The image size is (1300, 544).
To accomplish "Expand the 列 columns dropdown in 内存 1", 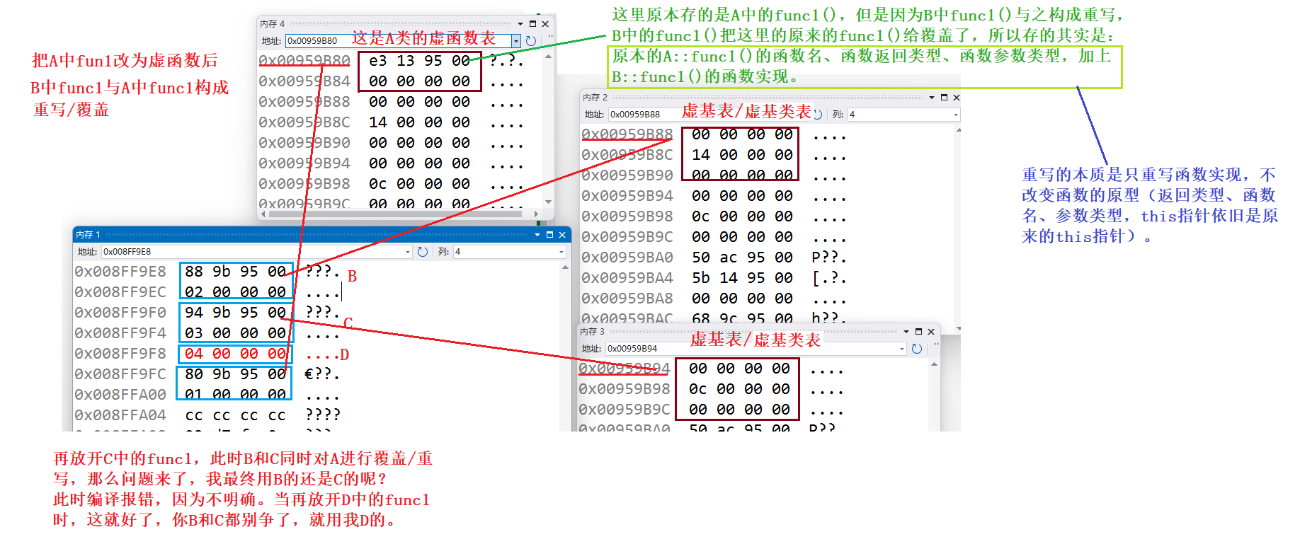I will coord(561,252).
